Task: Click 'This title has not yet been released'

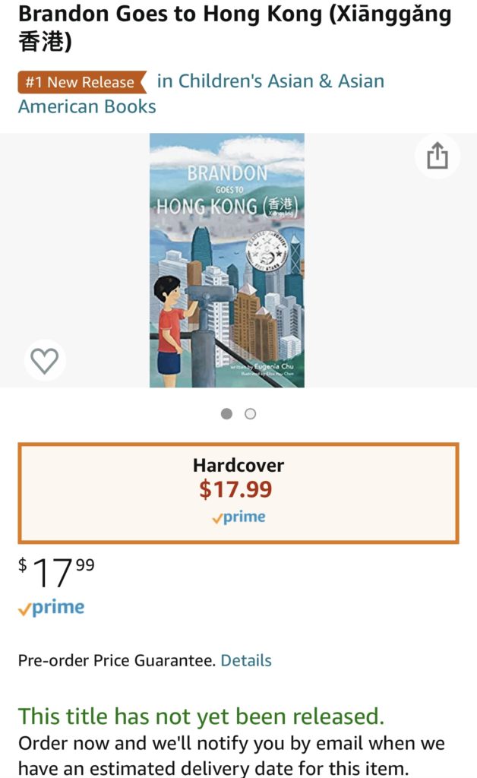Action: coord(201,716)
